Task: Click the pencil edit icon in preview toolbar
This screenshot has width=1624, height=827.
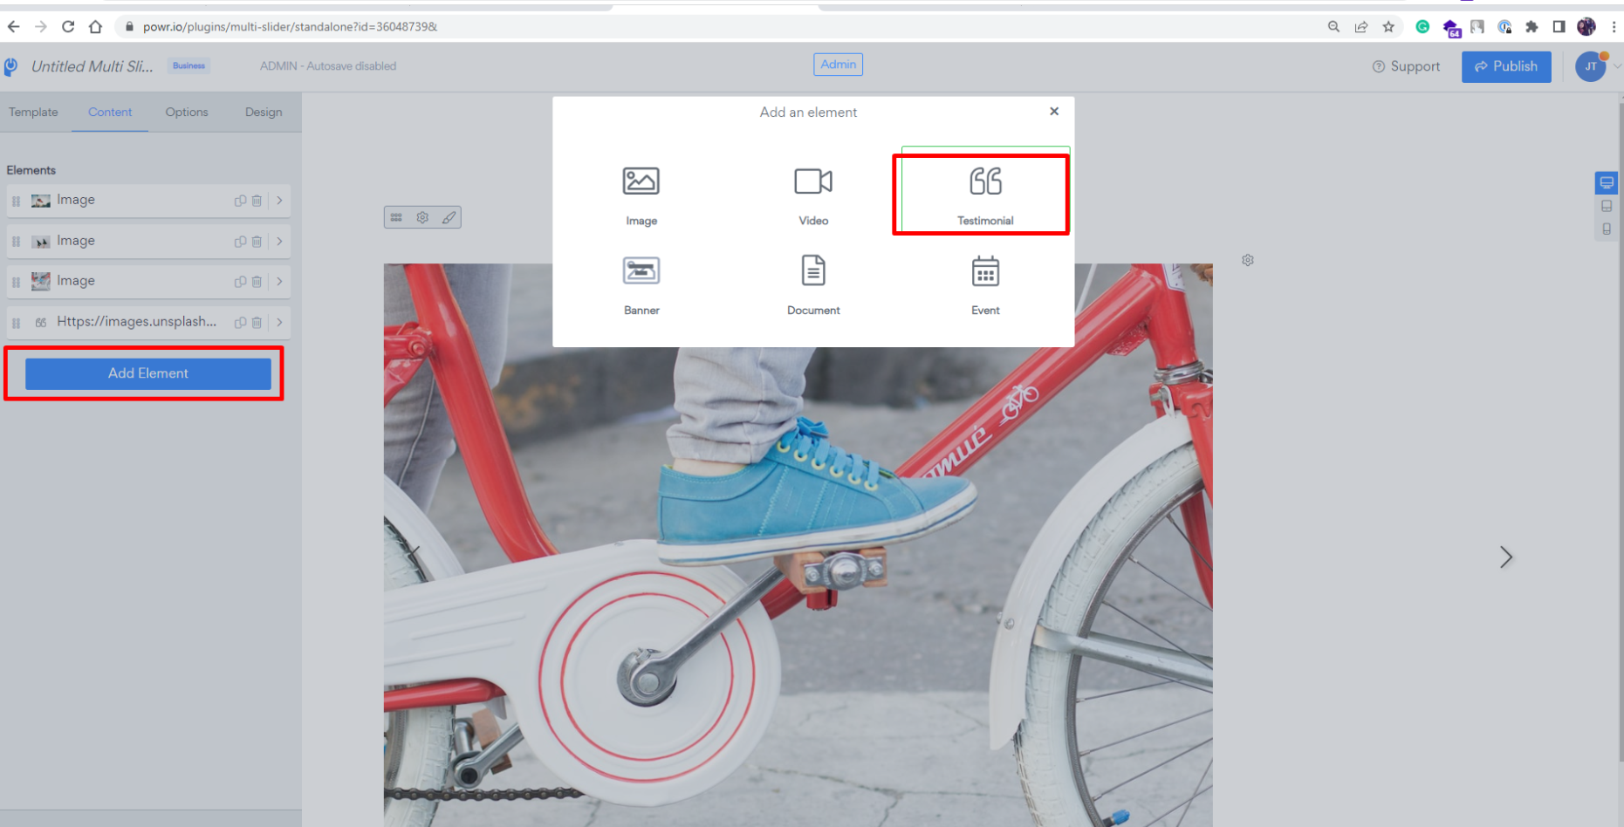Action: pyautogui.click(x=449, y=217)
